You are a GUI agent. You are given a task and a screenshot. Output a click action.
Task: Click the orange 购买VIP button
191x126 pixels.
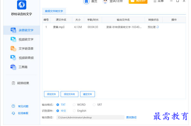[138, 1]
